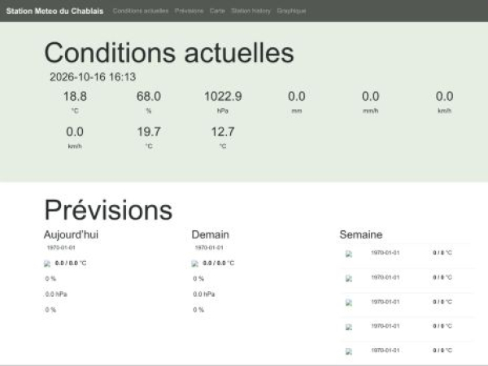Viewport: 488px width, 366px height.
Task: Click the Demain forecast heading
Action: (x=211, y=235)
